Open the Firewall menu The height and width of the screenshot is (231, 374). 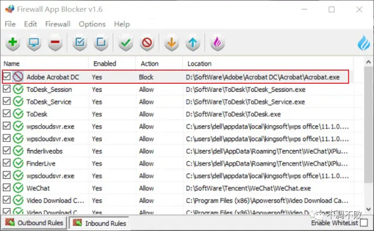click(58, 24)
